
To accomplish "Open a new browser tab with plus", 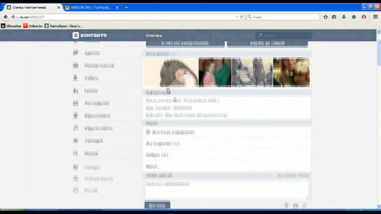I will click(x=126, y=7).
